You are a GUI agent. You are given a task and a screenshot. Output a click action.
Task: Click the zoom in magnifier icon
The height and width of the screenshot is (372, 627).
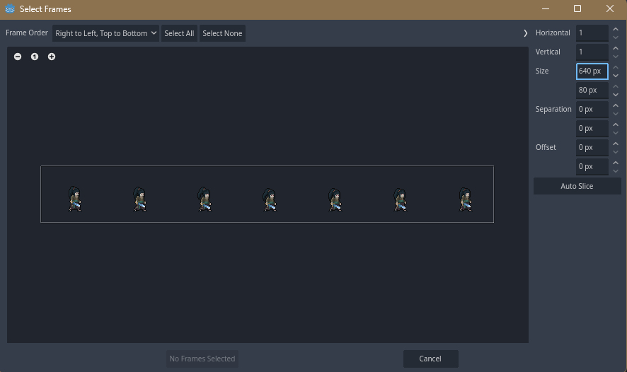pos(52,57)
